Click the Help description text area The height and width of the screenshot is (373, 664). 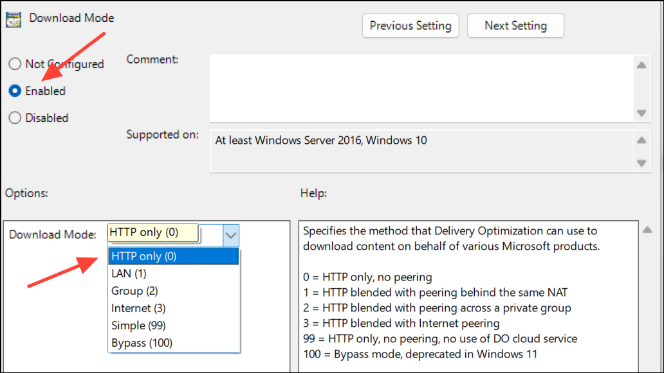pos(468,296)
